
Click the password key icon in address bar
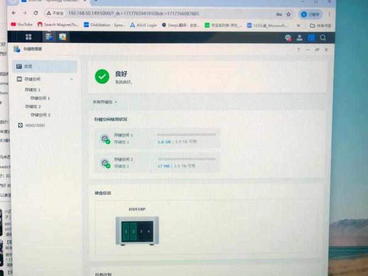point(279,14)
